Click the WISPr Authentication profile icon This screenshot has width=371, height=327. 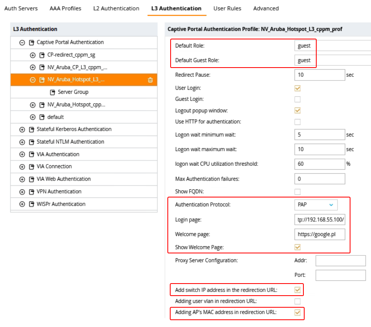point(31,204)
